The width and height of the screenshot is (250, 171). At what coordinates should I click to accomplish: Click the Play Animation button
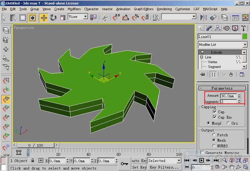pos(202,160)
